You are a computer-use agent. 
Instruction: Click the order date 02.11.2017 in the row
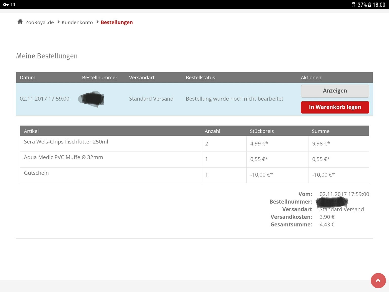[44, 99]
